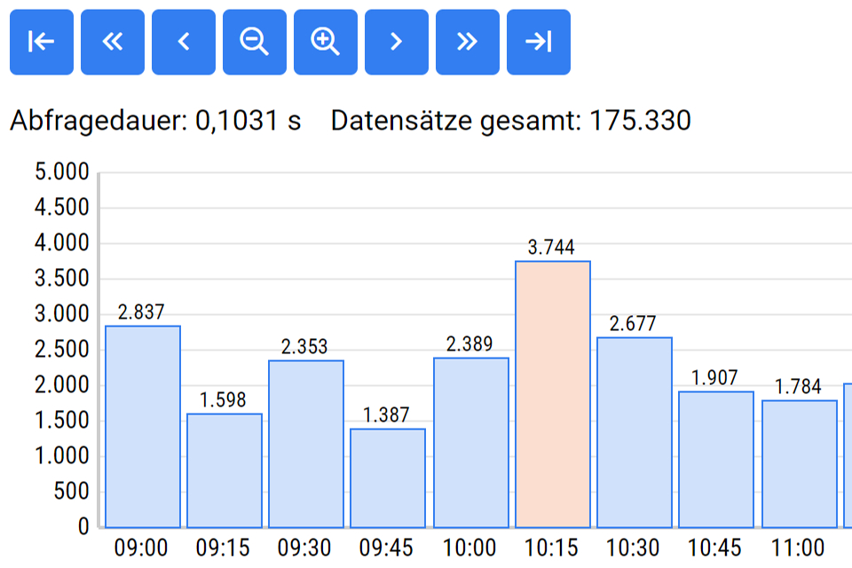The image size is (852, 568).
Task: Click the 3.744 data label
Action: (x=551, y=248)
